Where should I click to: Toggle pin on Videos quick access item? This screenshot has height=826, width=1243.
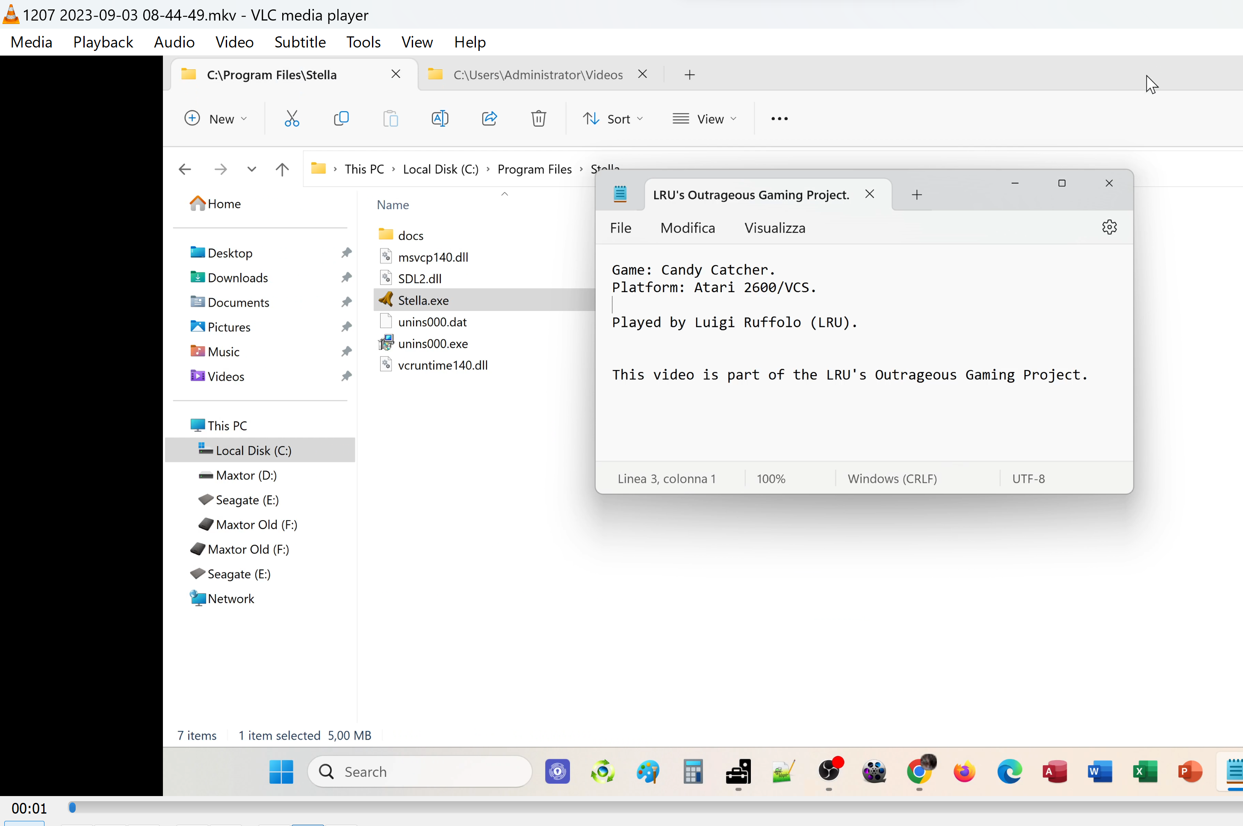click(346, 376)
